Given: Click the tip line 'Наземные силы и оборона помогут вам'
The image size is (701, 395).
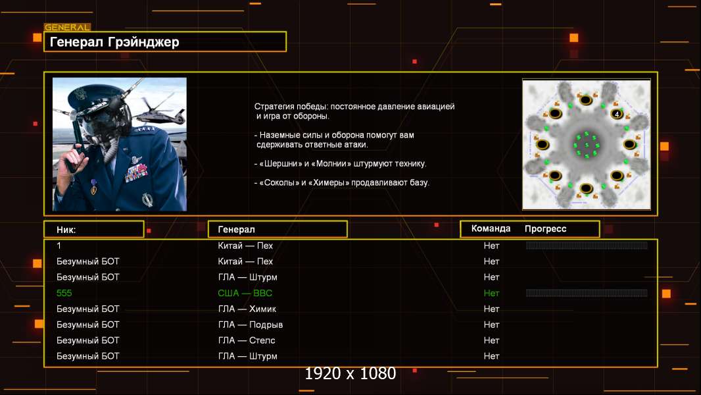Looking at the screenshot, I should [x=335, y=135].
